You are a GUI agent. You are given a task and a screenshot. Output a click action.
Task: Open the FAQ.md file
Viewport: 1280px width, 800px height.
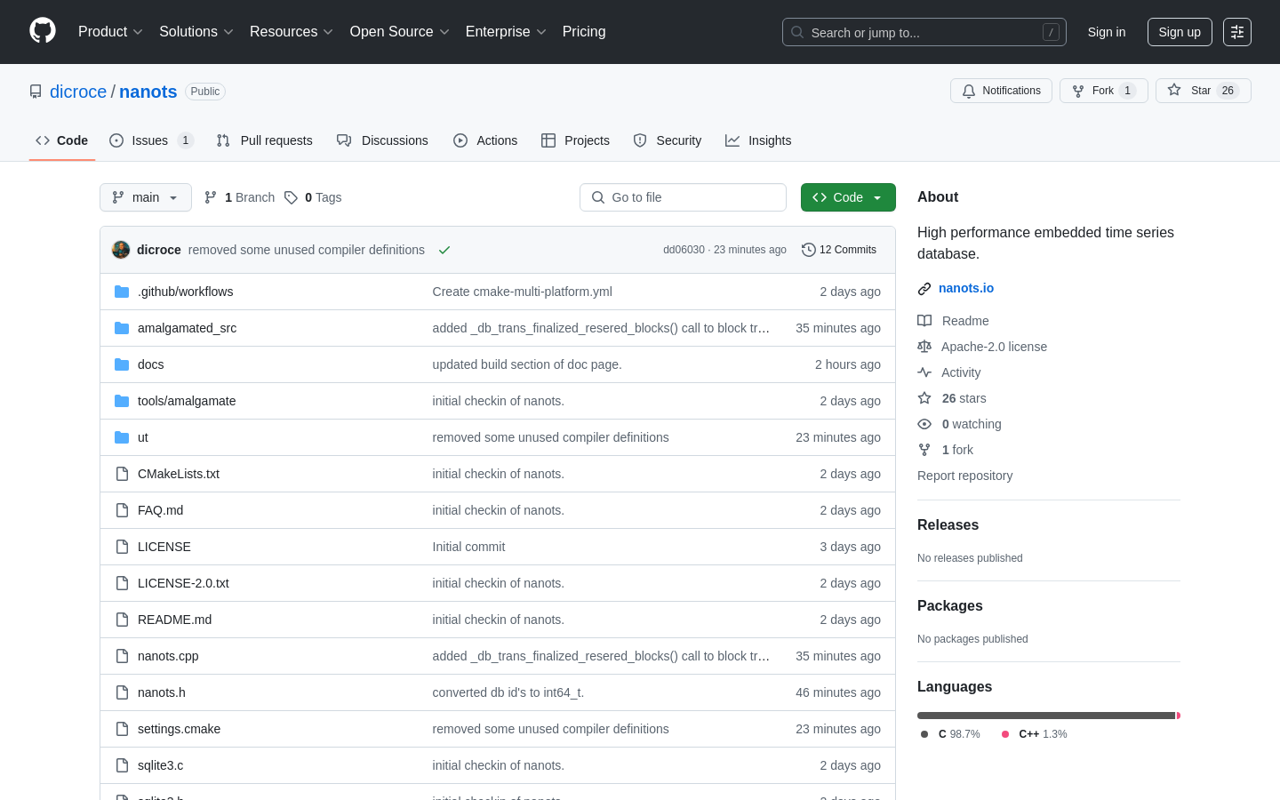(160, 510)
